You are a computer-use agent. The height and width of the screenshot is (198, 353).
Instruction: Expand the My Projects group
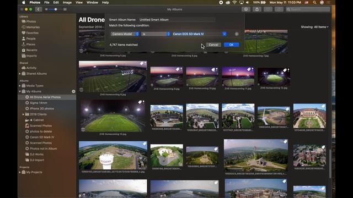pos(20,172)
